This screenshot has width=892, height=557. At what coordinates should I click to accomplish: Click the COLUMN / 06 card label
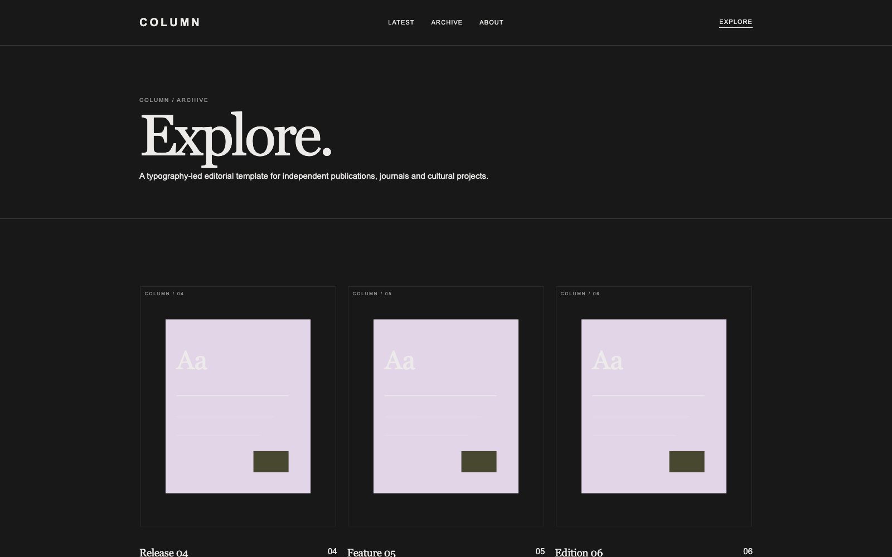coord(580,294)
